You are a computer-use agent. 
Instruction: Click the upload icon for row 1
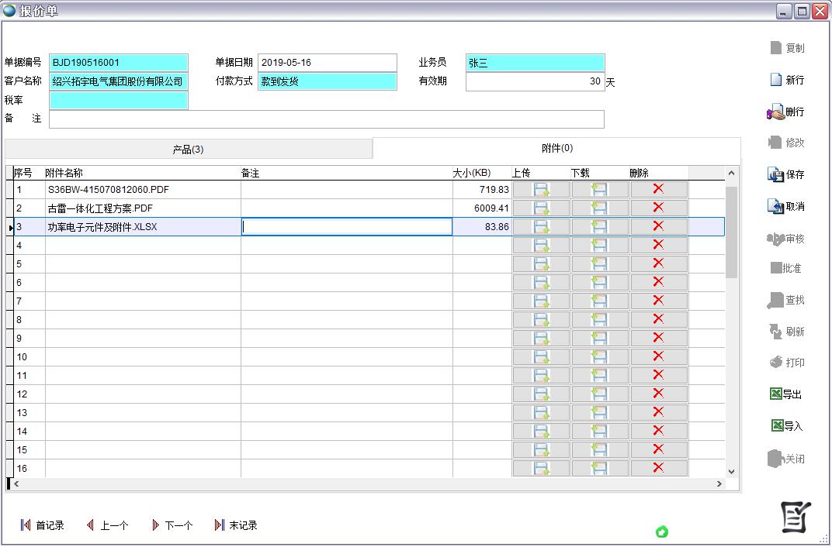[540, 190]
